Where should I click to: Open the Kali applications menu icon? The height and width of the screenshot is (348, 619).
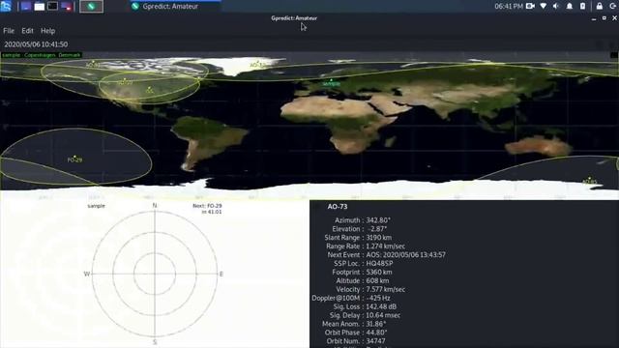coord(6,6)
